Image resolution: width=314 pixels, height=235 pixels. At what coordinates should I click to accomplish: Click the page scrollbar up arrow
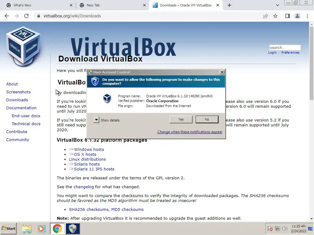tap(312, 24)
